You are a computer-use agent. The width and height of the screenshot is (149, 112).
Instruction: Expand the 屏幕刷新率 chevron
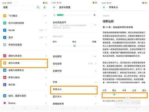[96, 104]
